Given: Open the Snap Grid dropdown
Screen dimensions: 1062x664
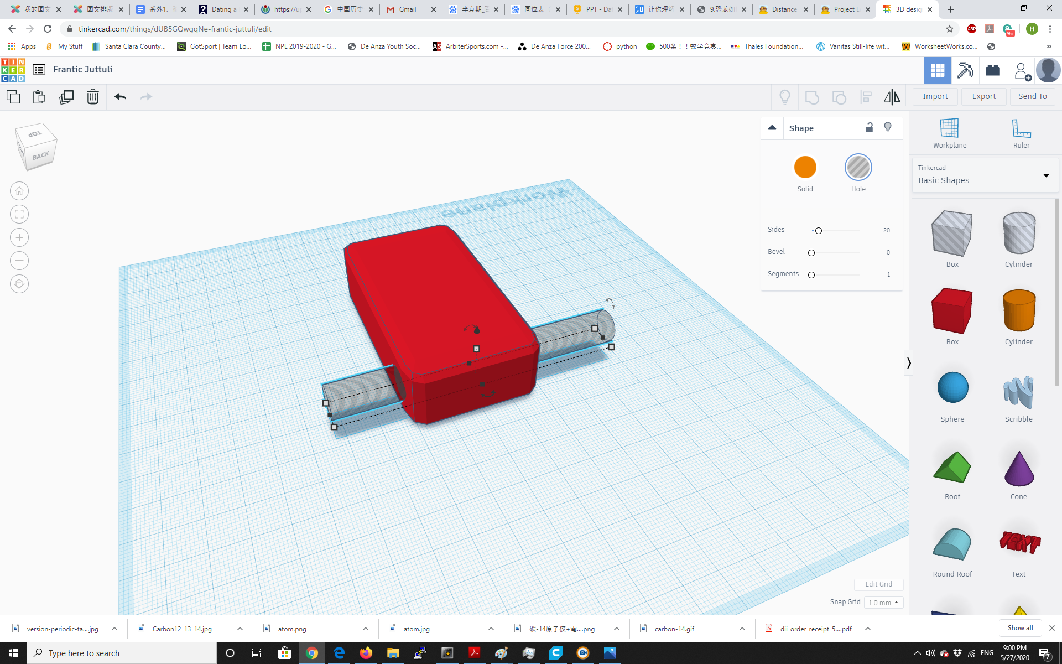Looking at the screenshot, I should point(883,602).
